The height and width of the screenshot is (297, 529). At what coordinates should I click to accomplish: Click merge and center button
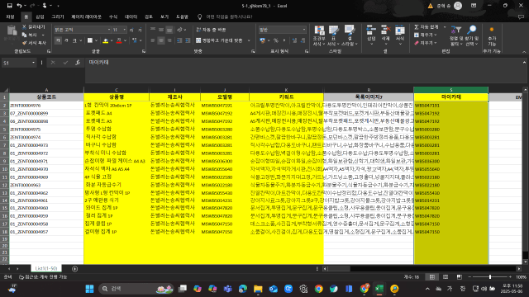[219, 40]
